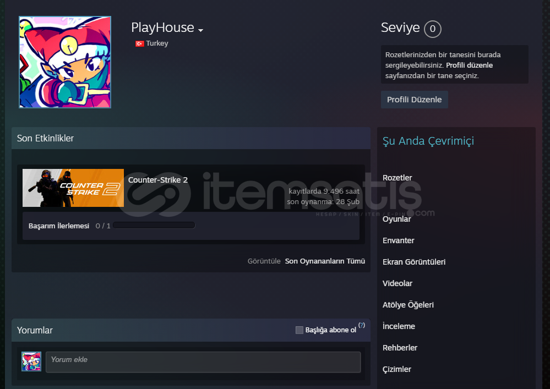The width and height of the screenshot is (550, 389).
Task: Focus the Yorum ekle comment field
Action: tap(203, 362)
